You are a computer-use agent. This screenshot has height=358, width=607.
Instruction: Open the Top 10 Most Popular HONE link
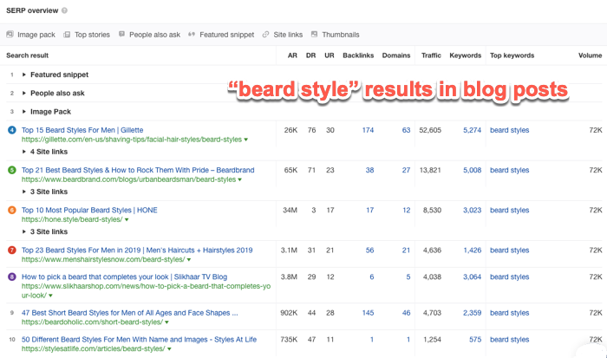tap(91, 210)
